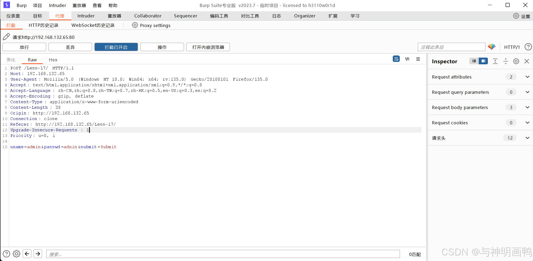Click the 丢弃 drop button
Image resolution: width=533 pixels, height=261 pixels.
coord(70,47)
